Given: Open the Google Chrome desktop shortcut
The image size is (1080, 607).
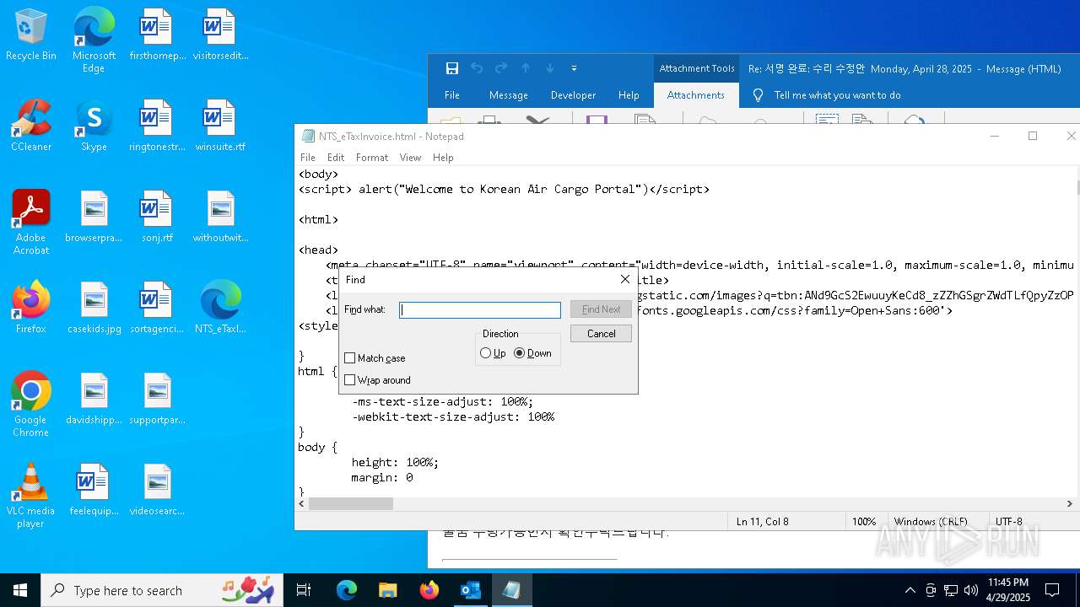Looking at the screenshot, I should point(31,404).
